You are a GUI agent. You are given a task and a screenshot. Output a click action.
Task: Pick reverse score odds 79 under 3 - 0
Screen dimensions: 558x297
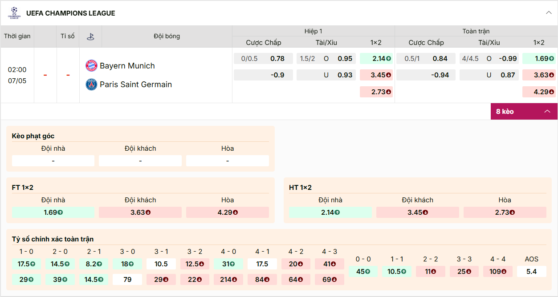click(x=127, y=280)
